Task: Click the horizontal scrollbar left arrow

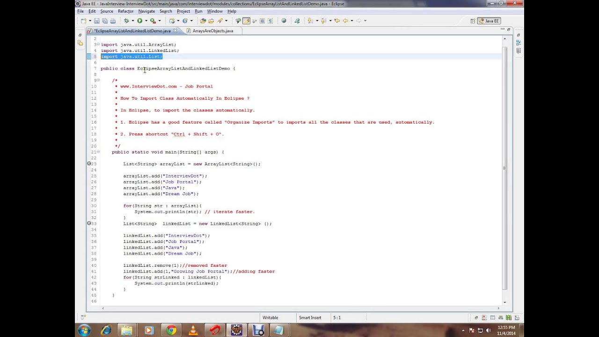Action: 103,308
